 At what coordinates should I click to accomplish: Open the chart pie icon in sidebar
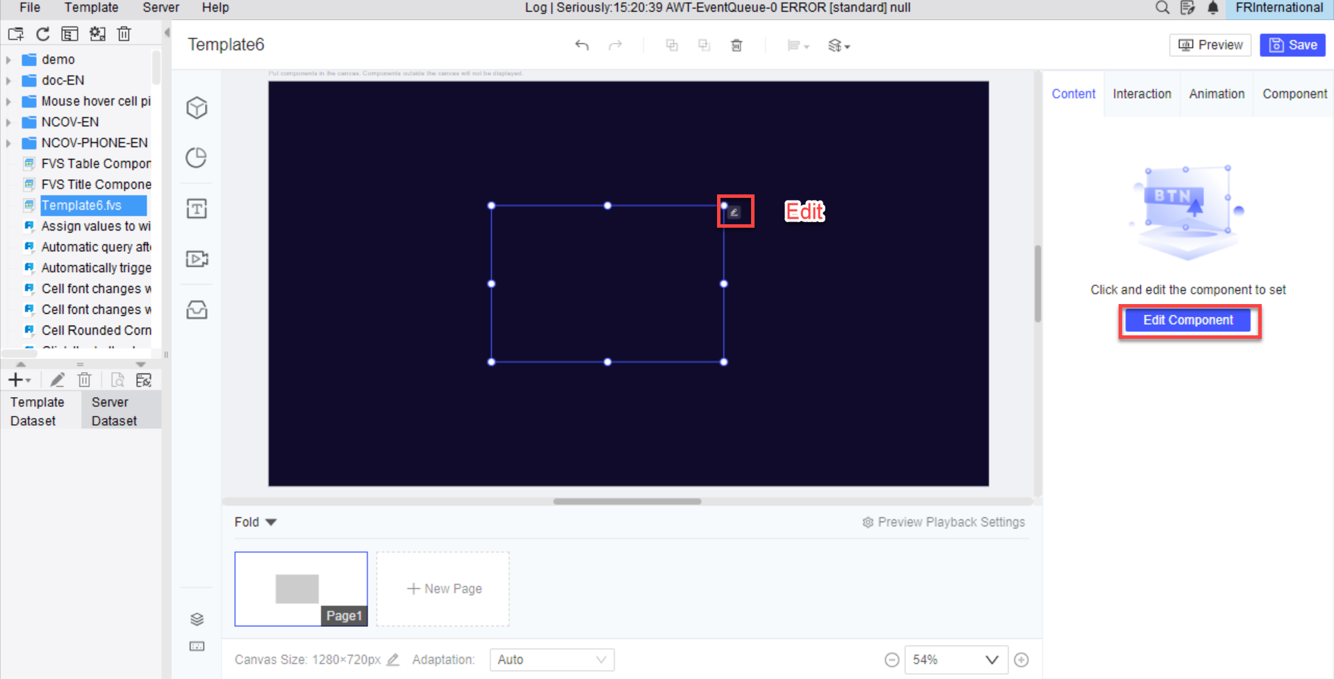(x=197, y=158)
